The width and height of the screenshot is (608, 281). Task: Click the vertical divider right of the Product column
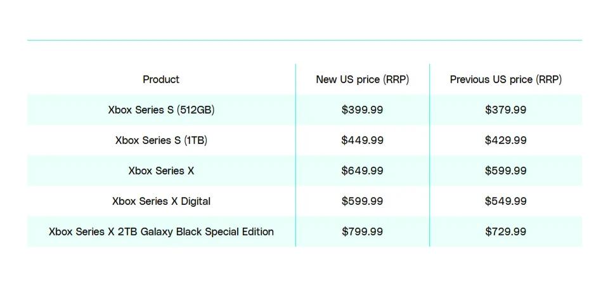pos(295,155)
